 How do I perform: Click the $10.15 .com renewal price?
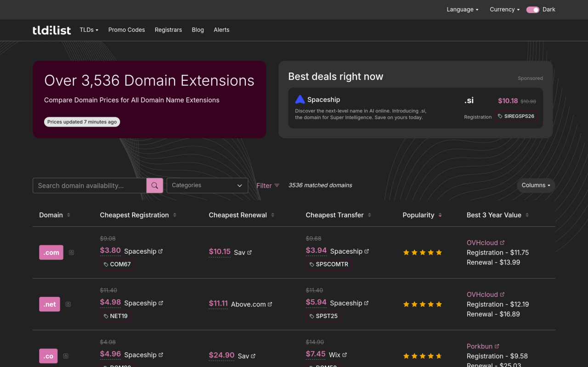[x=220, y=252]
